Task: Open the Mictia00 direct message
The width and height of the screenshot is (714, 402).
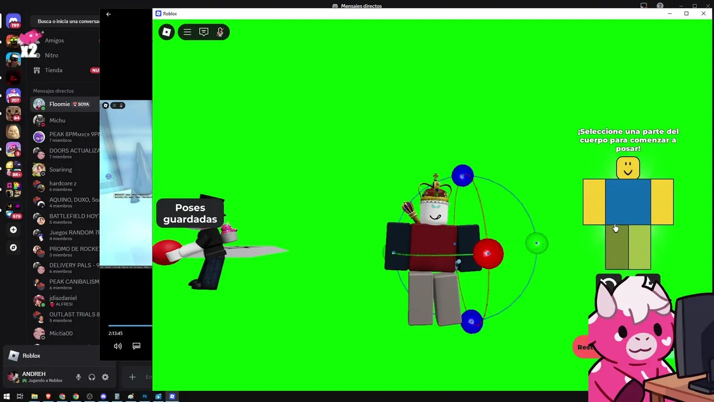Action: coord(66,333)
